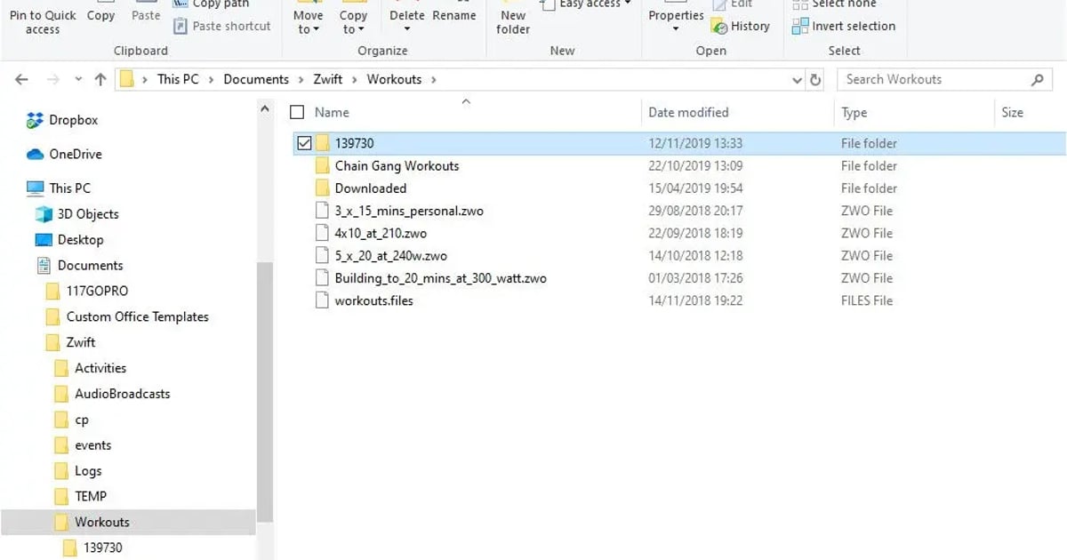Click the refresh icon beside the address bar

point(815,80)
